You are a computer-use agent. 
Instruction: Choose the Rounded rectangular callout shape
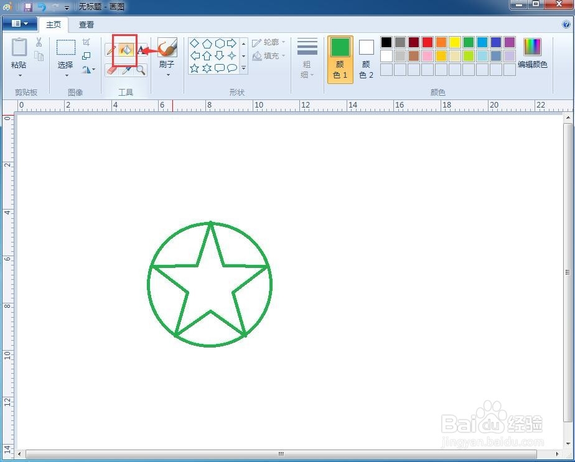point(220,68)
